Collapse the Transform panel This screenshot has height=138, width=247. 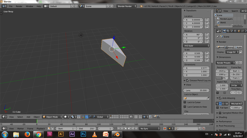[190, 10]
